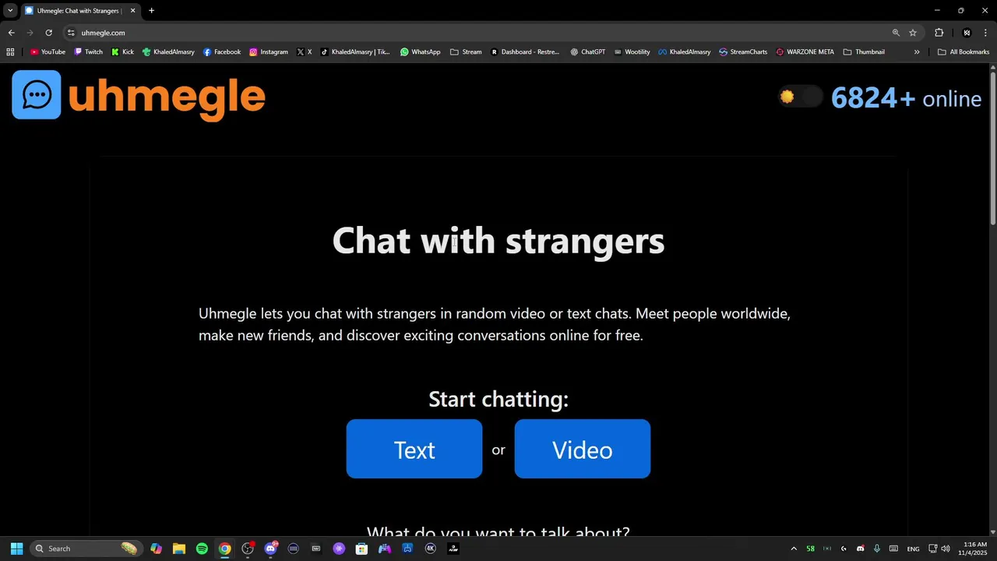Open the Extensions puzzle icon

tap(939, 33)
